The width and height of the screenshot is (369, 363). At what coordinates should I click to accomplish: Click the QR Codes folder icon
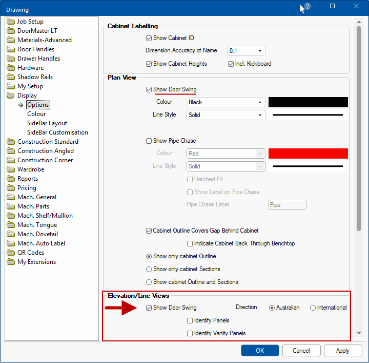click(11, 253)
